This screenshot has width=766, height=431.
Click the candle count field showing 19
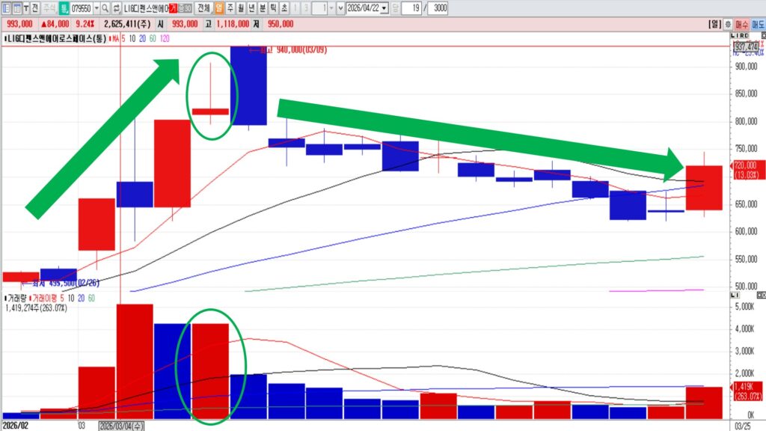[x=411, y=8]
